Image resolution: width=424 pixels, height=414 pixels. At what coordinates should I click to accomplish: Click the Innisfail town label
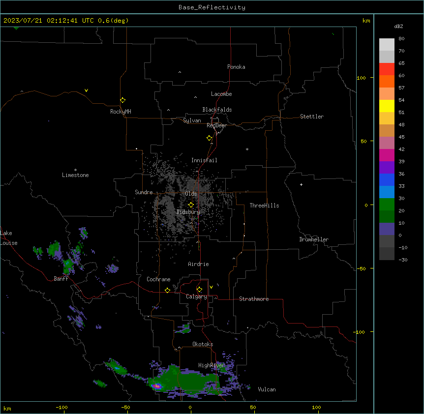[204, 160]
